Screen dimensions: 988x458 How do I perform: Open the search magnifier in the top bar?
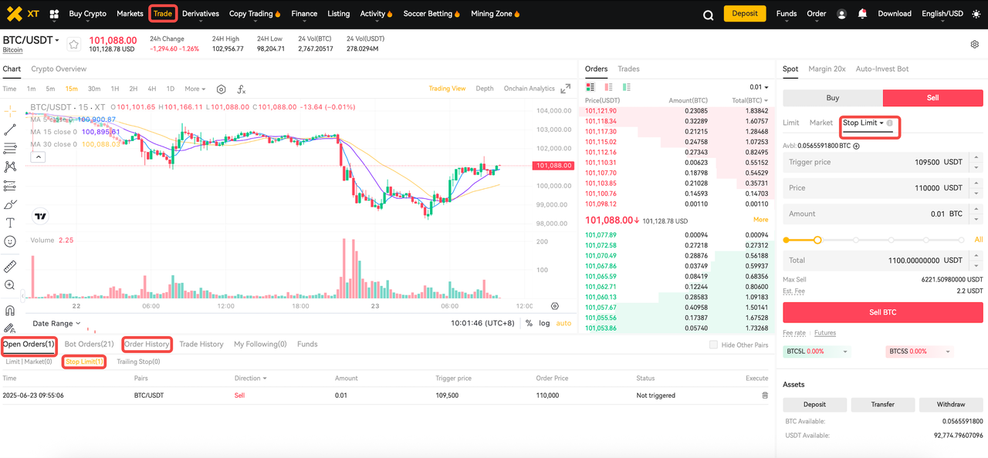click(708, 15)
